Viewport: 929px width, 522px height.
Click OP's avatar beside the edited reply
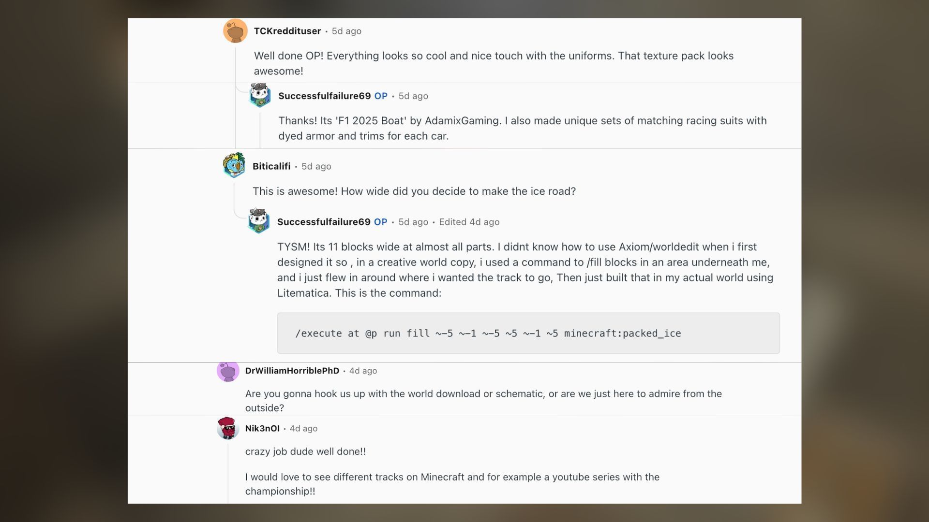259,222
